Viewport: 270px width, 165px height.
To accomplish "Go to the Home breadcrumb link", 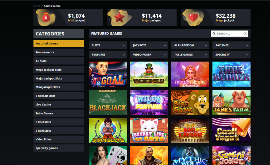I will (x=37, y=6).
